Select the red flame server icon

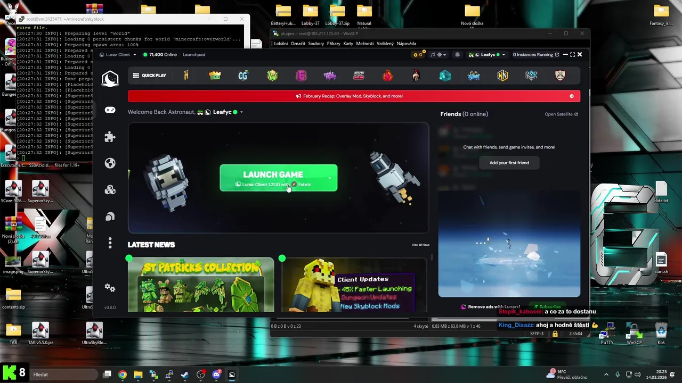coord(387,76)
